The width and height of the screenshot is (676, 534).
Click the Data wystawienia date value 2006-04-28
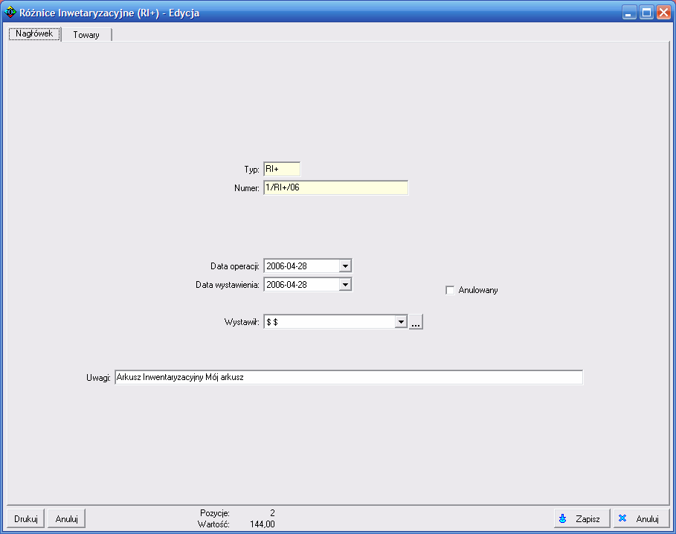click(287, 284)
